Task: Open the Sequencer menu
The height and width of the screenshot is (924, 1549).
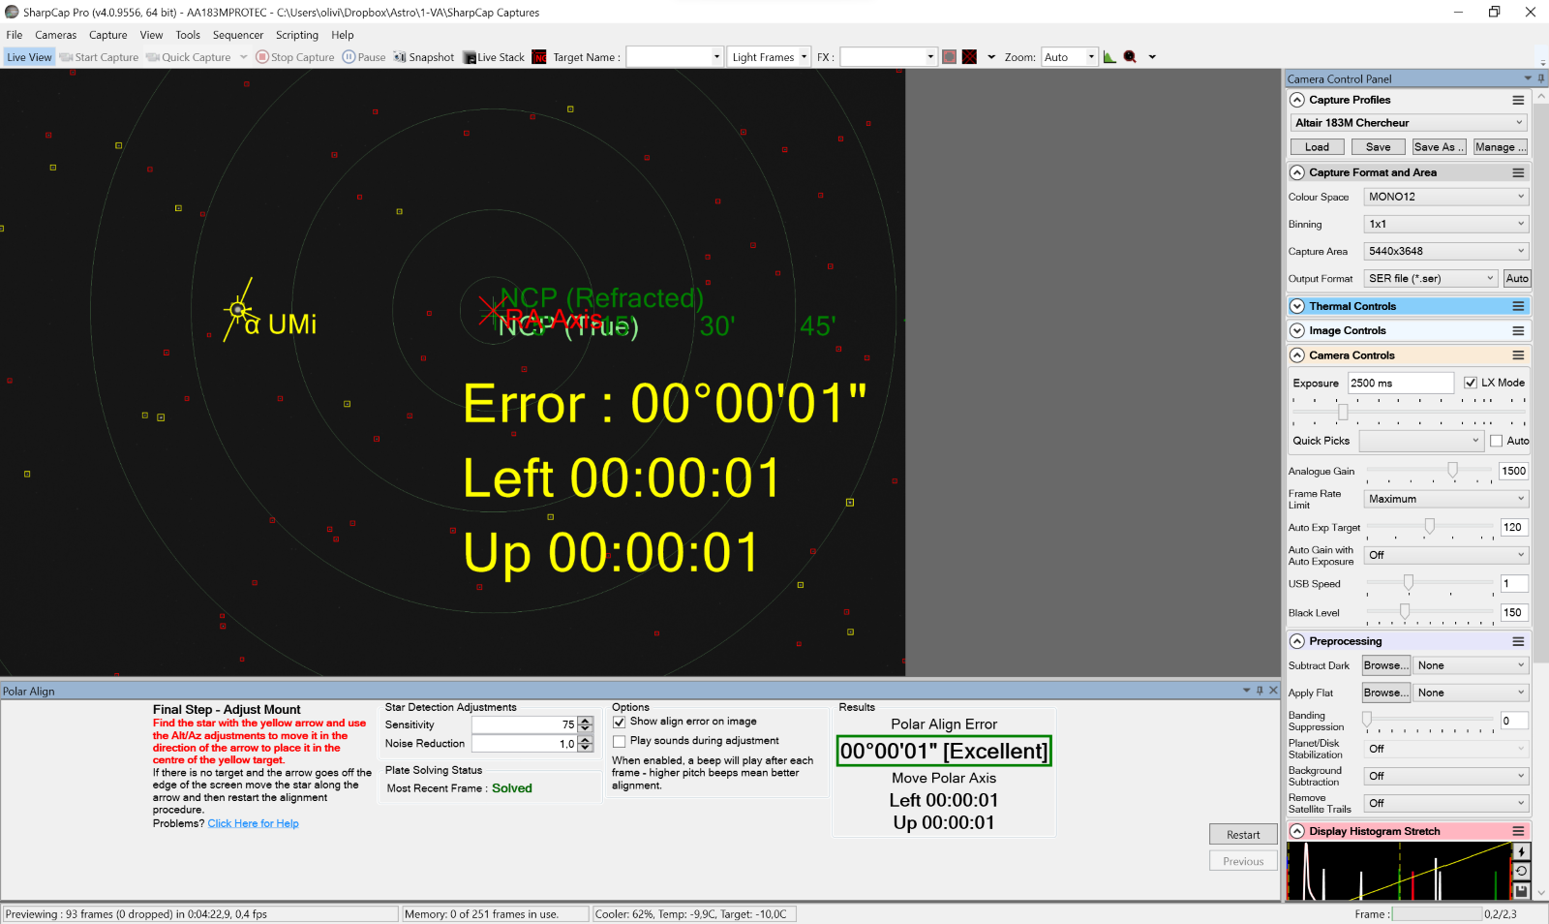Action: click(x=238, y=35)
